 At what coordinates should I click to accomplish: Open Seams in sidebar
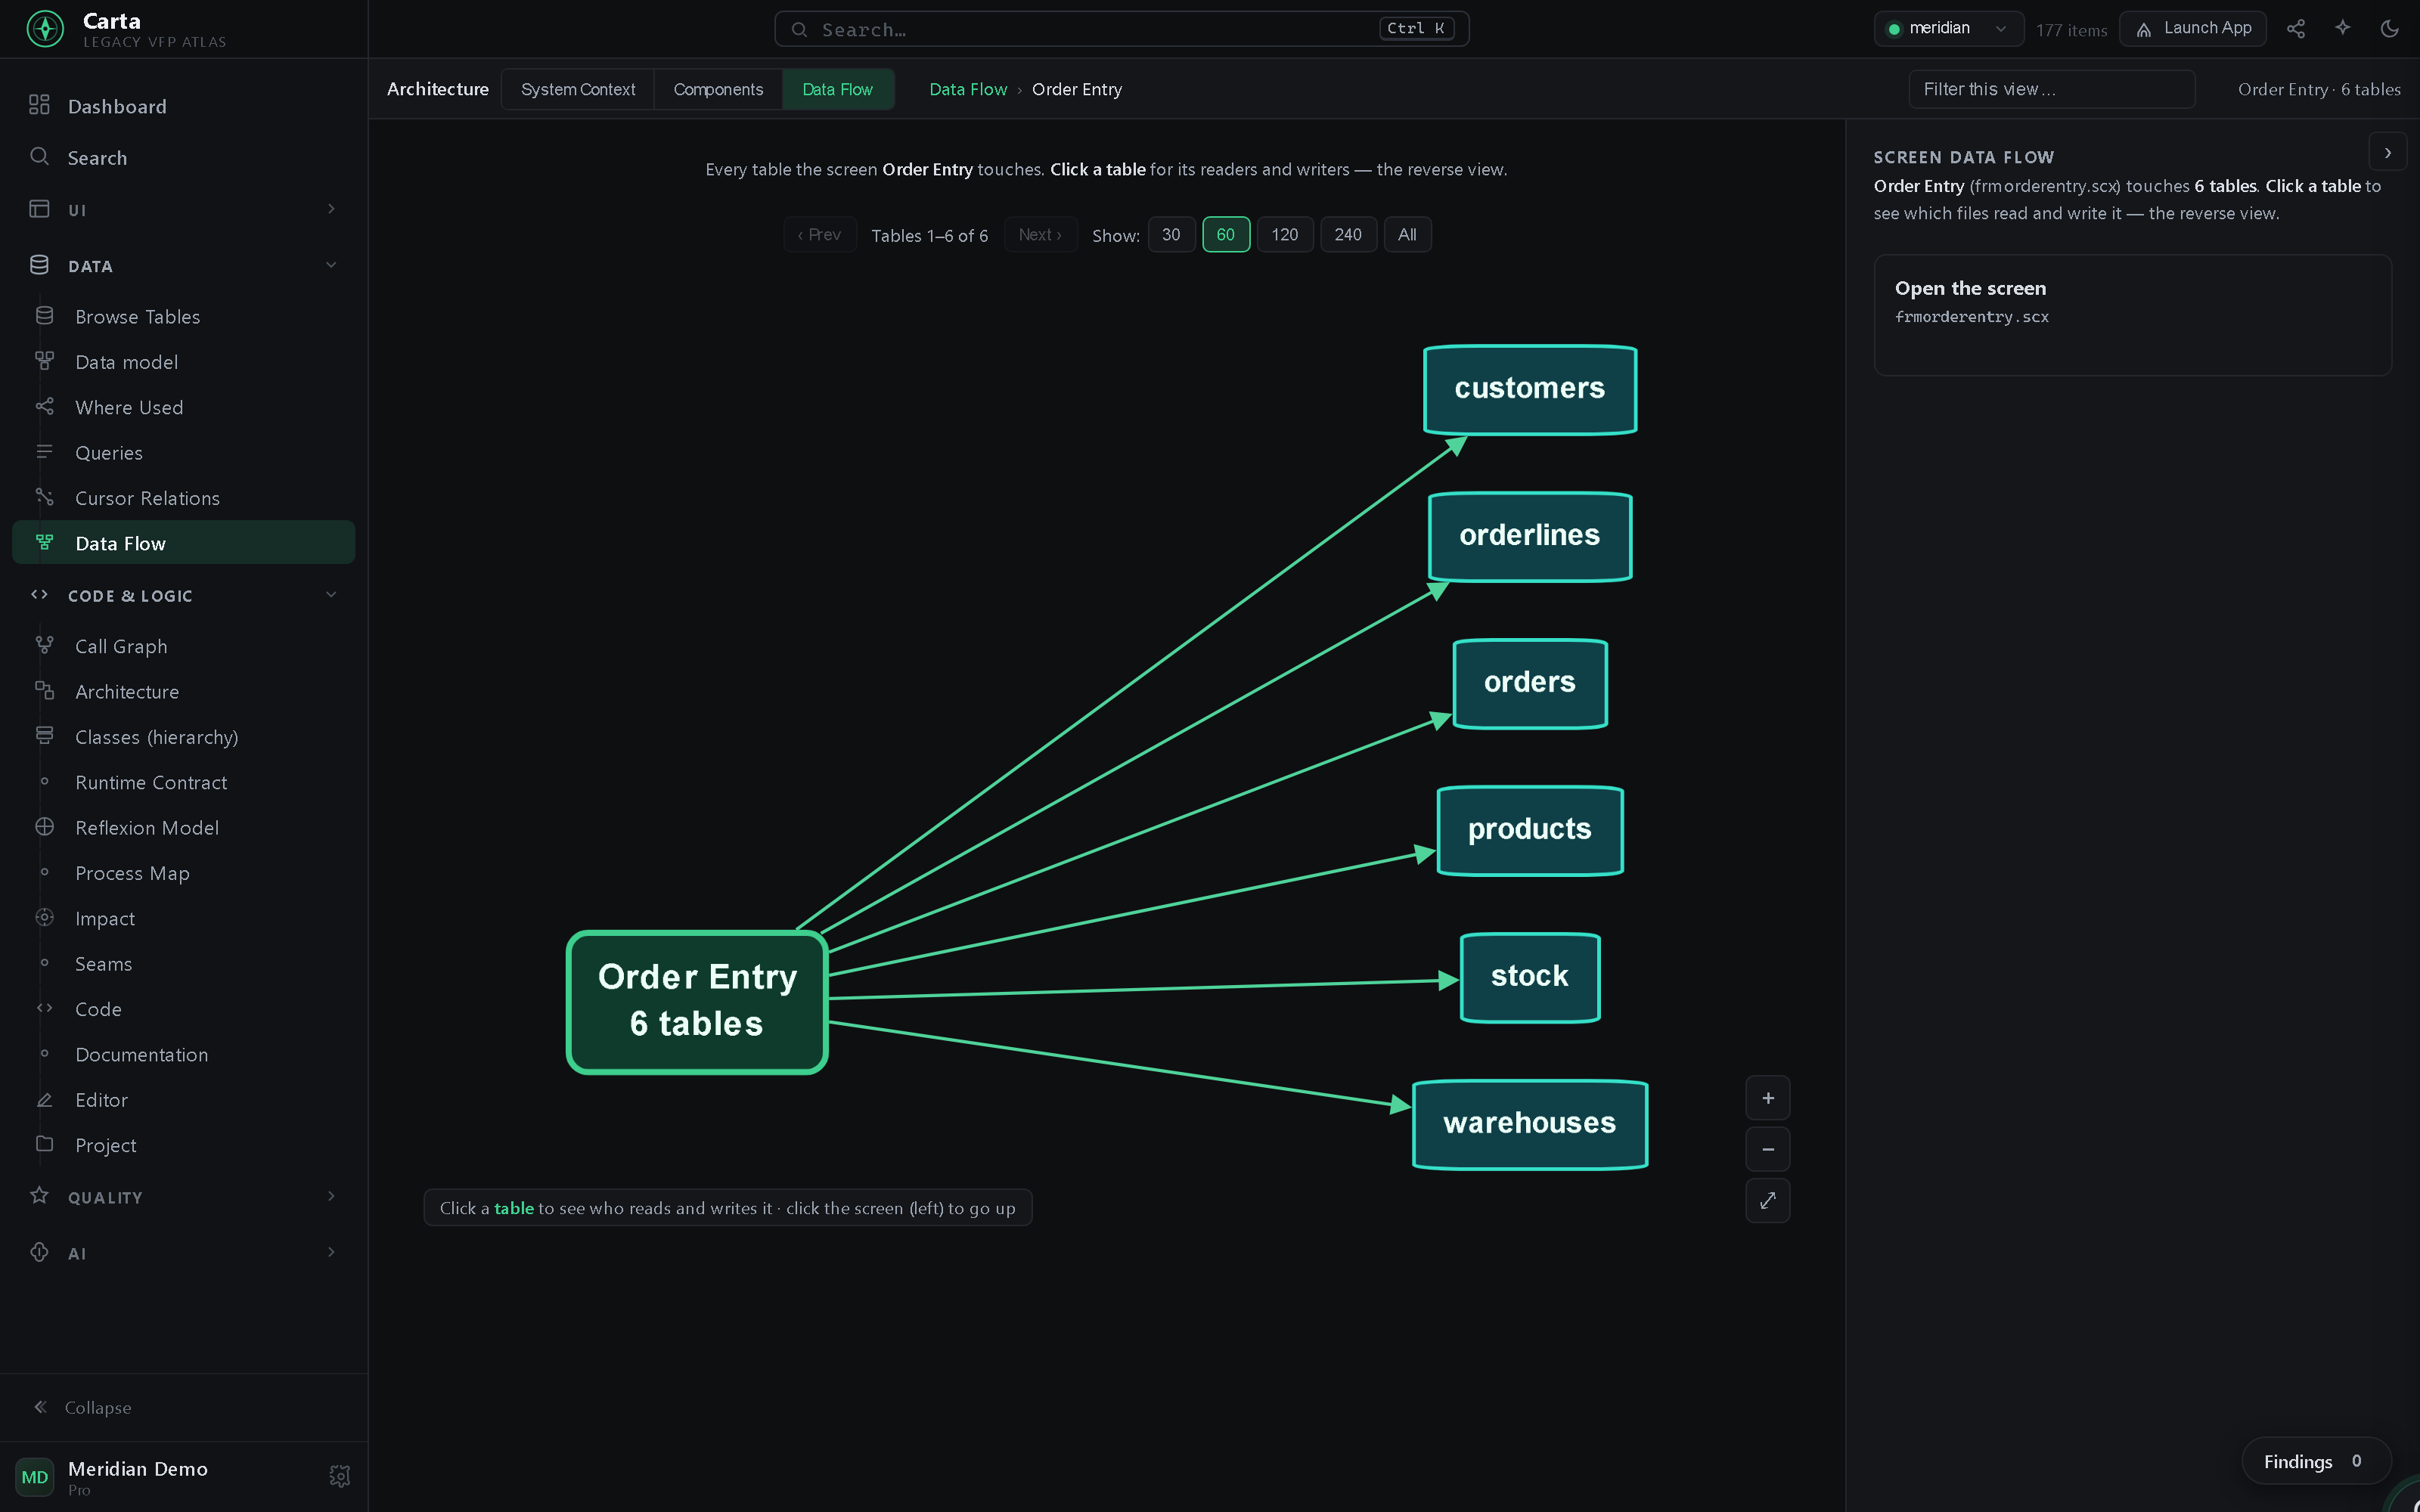tap(184, 964)
